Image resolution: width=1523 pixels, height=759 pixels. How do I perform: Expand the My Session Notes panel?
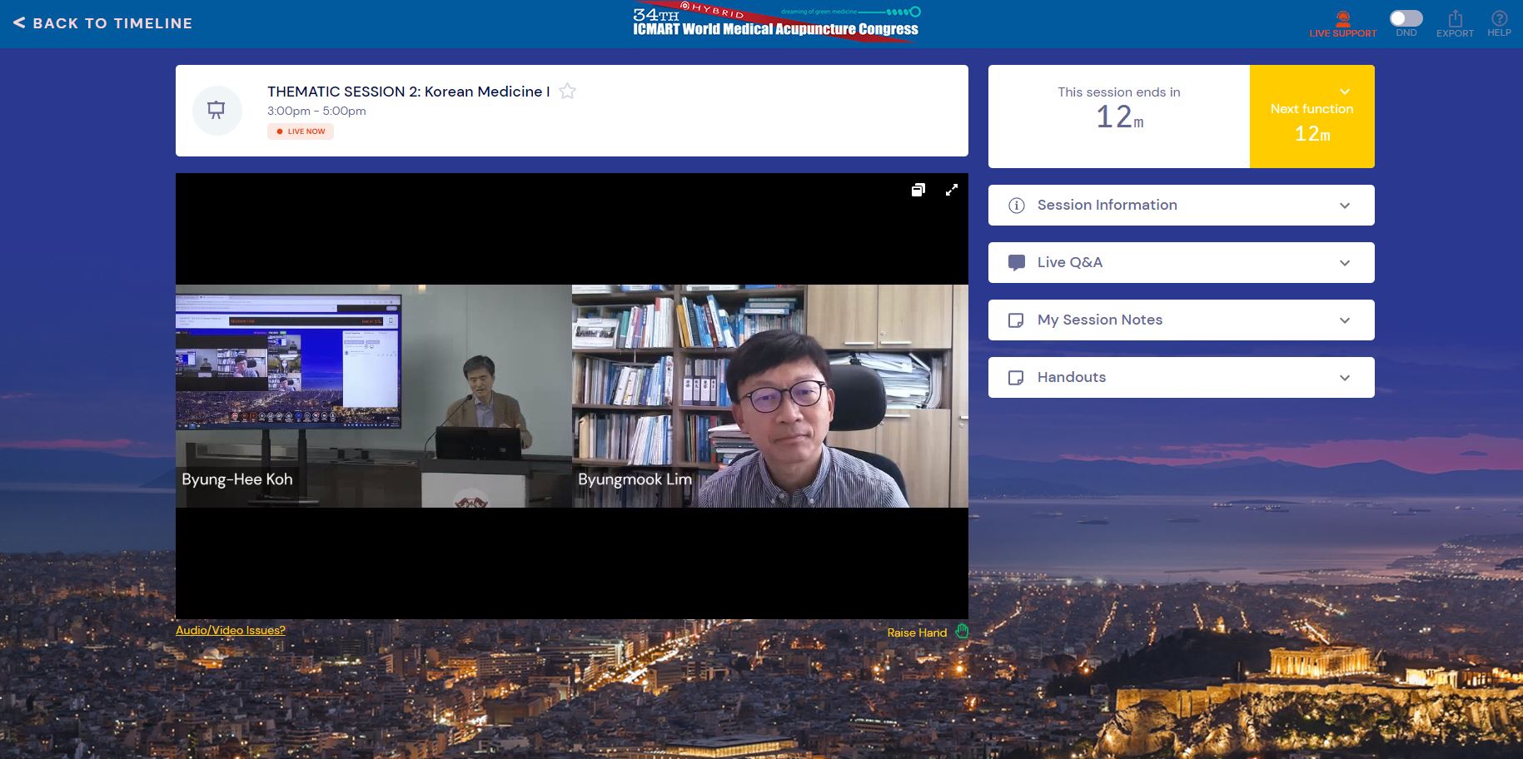pyautogui.click(x=1181, y=320)
